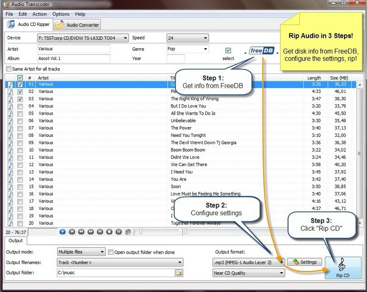
Task: Click the Stop playback button
Action: 109,232
